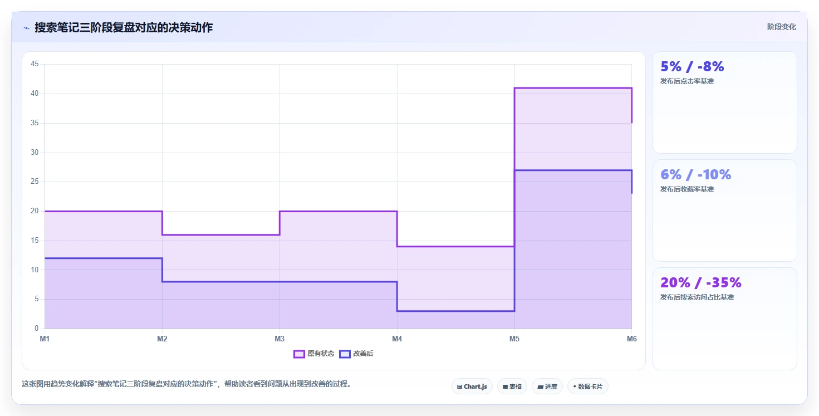Click the purple 原有状态 legend swatch
The width and height of the screenshot is (819, 416).
299,354
